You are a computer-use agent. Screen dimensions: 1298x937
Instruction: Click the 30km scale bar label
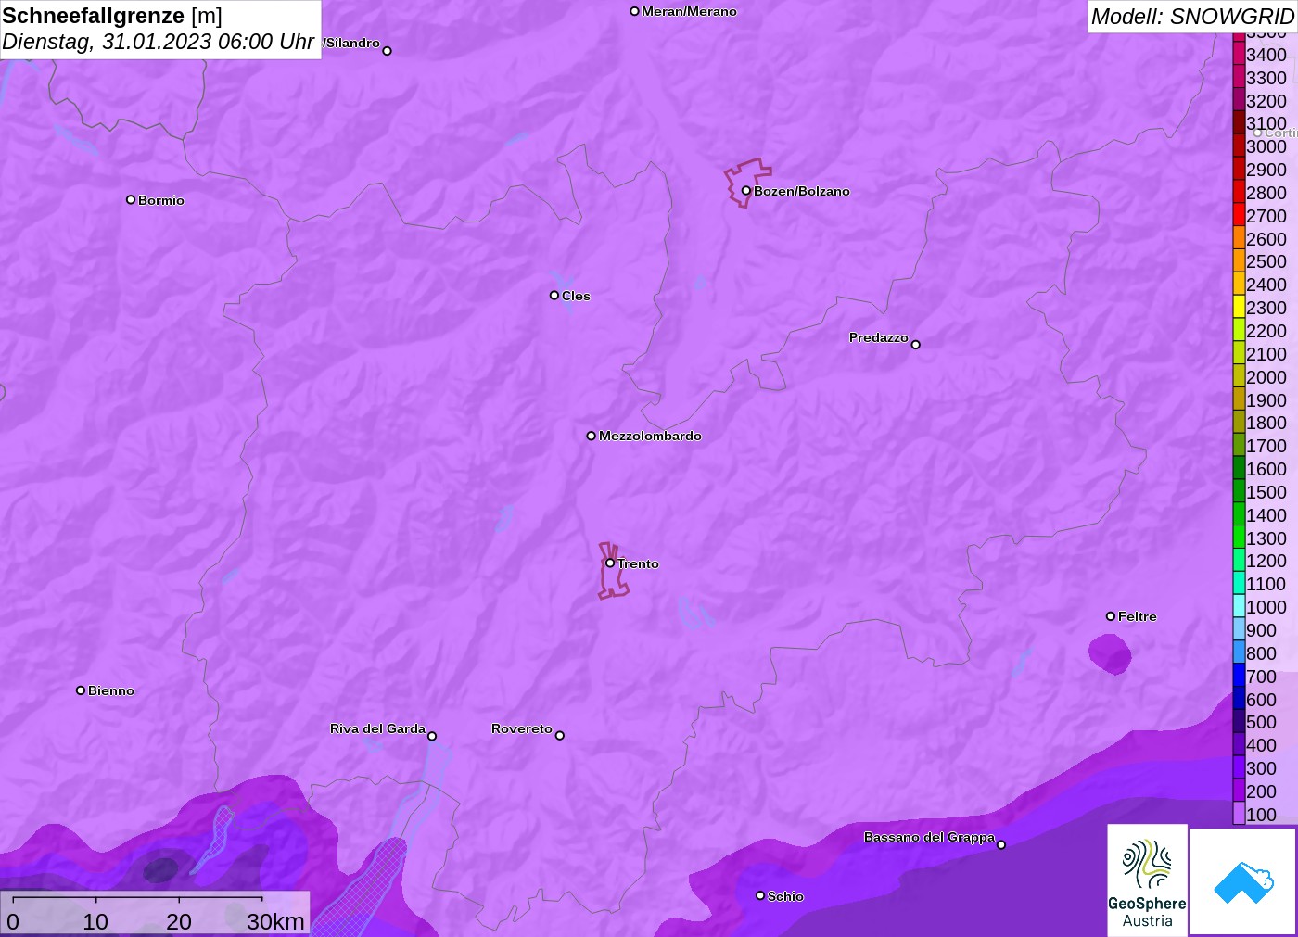(275, 921)
